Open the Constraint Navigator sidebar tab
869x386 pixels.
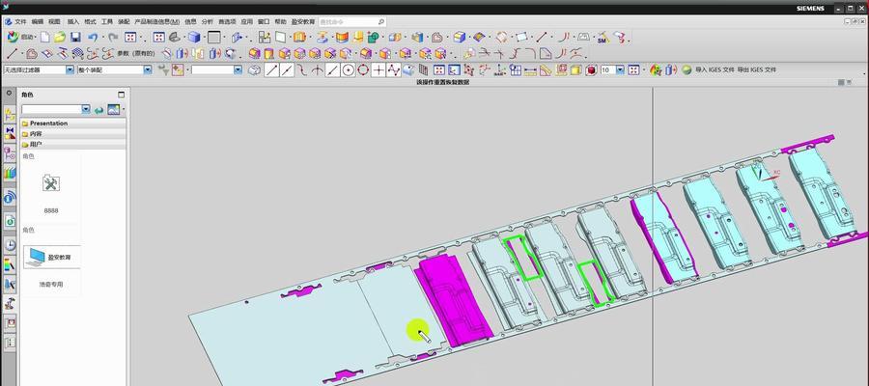[x=10, y=133]
